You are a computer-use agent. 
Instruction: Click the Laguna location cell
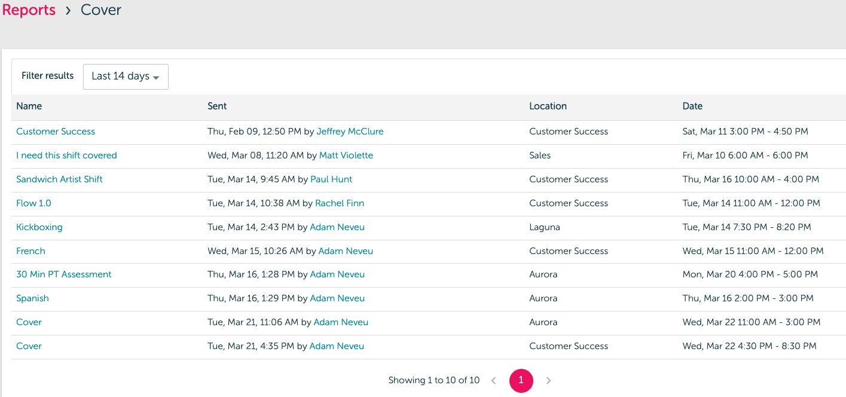point(545,227)
